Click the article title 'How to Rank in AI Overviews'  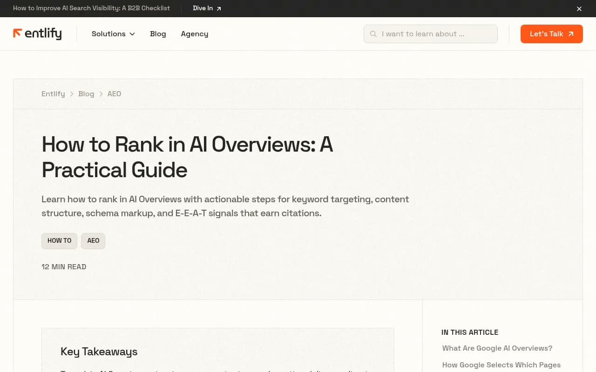point(187,157)
